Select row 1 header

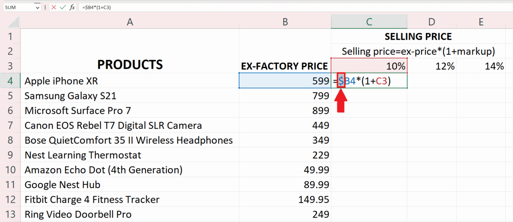click(10, 36)
